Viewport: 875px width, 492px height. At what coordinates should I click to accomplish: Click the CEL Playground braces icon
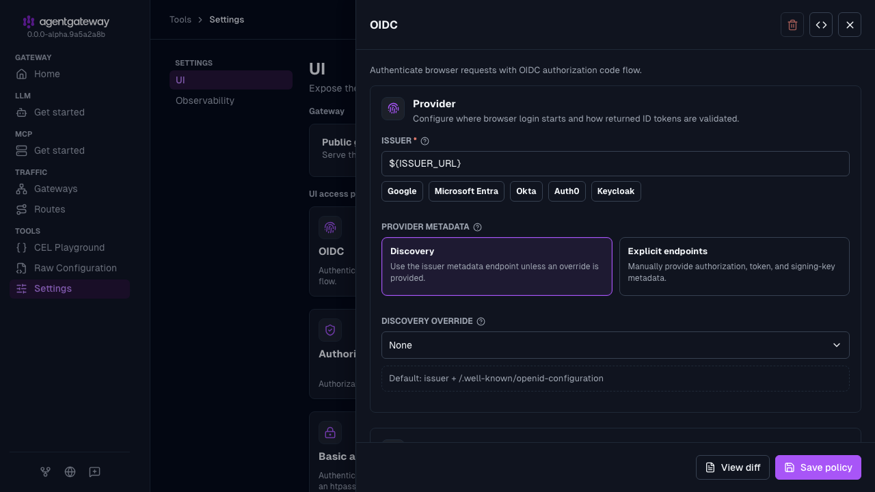click(x=22, y=247)
